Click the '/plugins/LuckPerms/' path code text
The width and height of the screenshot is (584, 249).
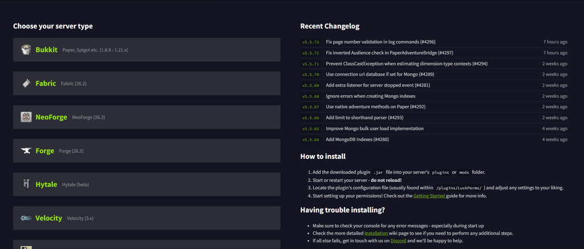coord(459,188)
